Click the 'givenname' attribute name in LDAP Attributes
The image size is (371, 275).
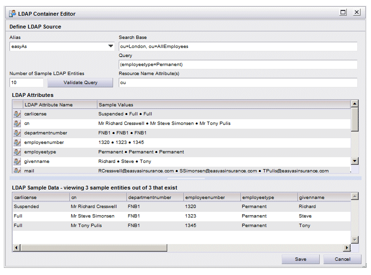pos(37,161)
